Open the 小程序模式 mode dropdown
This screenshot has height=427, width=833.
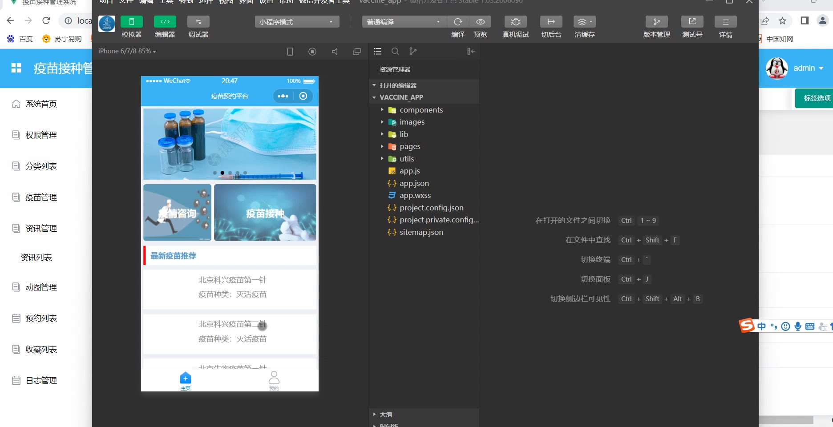coord(297,22)
